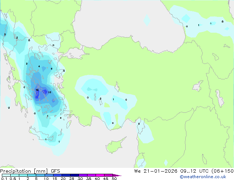234x180 pixels.
Task: Click legend label '50'
Action: tap(114, 179)
